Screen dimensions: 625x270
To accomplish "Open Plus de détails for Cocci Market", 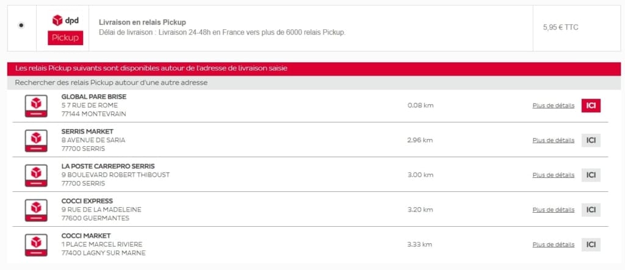I will point(553,244).
